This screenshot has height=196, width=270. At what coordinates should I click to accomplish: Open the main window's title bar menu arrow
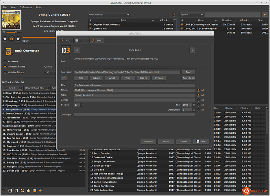[4, 3]
